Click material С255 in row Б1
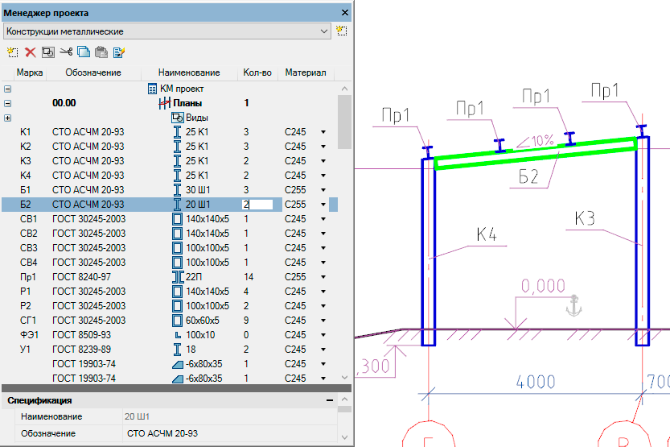 (295, 190)
